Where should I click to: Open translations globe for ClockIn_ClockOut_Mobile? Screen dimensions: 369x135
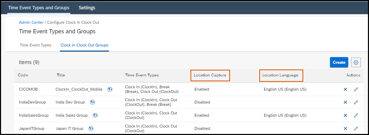point(110,89)
